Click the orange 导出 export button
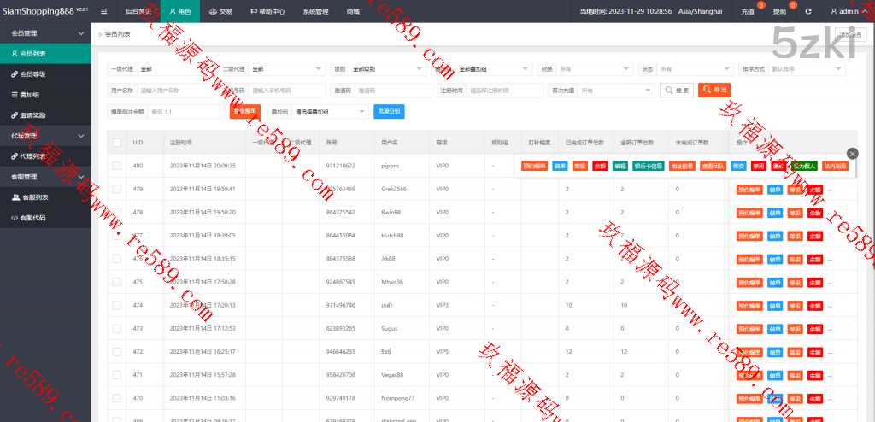 [714, 90]
